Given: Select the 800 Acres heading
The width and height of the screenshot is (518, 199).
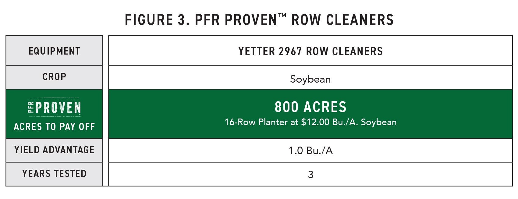Looking at the screenshot, I should [x=310, y=107].
